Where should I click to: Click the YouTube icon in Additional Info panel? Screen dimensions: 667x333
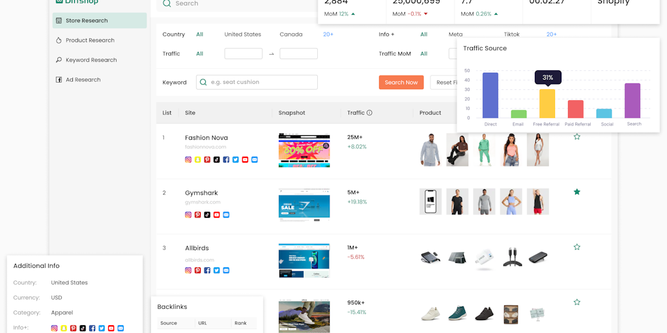pyautogui.click(x=111, y=328)
